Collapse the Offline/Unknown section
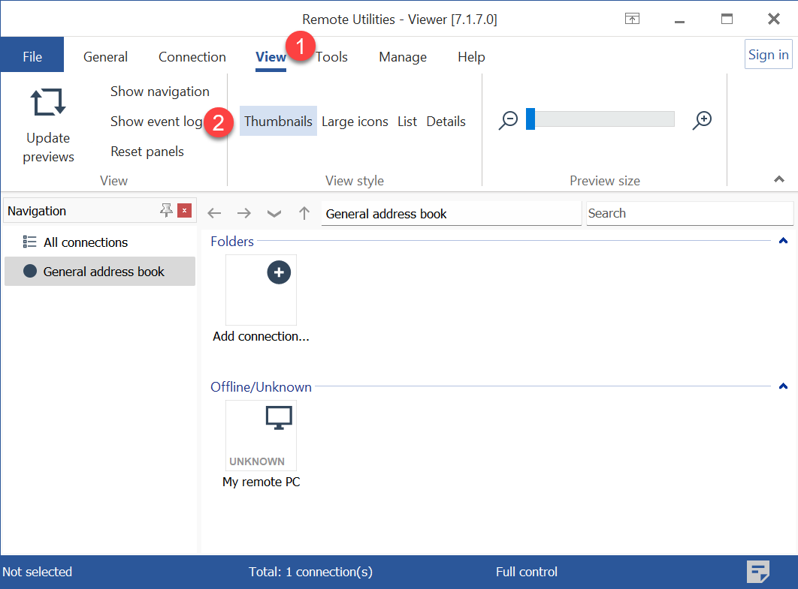798x589 pixels. (783, 387)
